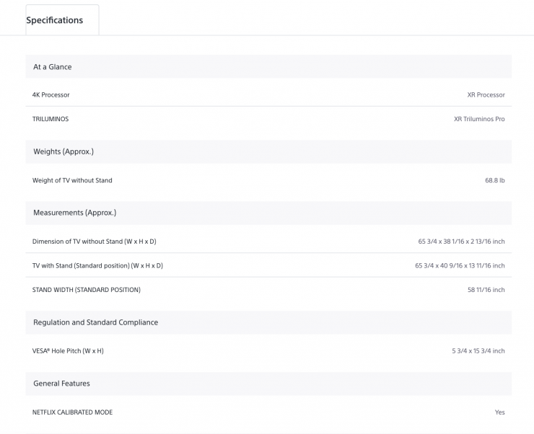Viewport: 534px width, 434px height.
Task: Click the Regulation and Standard Compliance header
Action: [95, 322]
